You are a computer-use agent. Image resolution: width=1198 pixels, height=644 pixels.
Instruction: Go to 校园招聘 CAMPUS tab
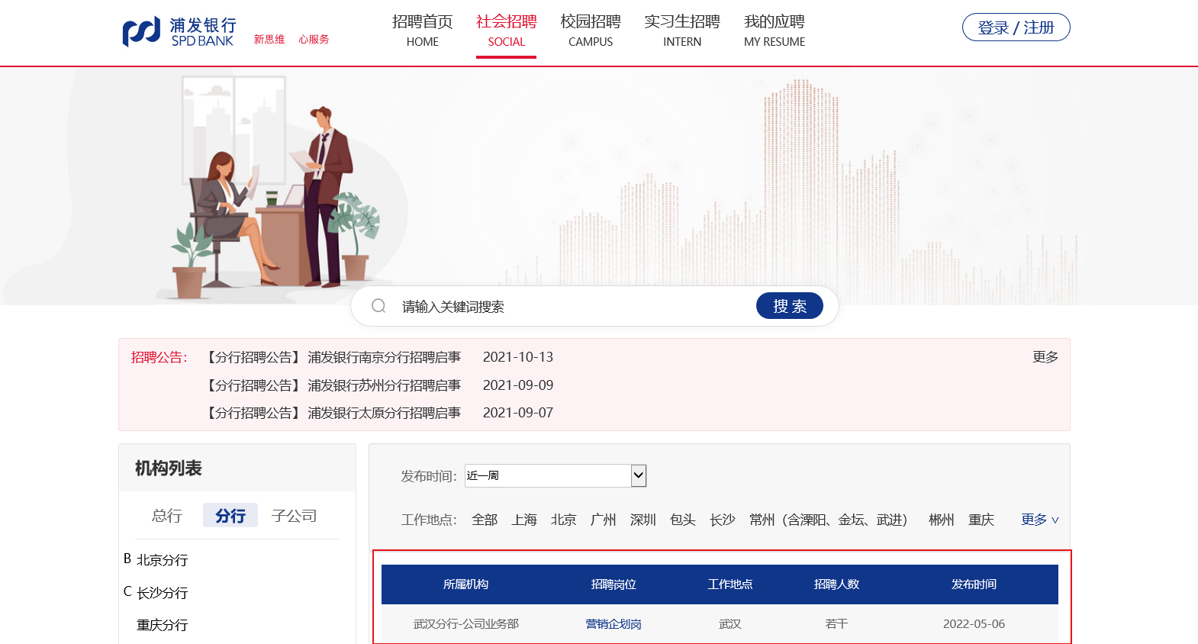click(x=591, y=31)
